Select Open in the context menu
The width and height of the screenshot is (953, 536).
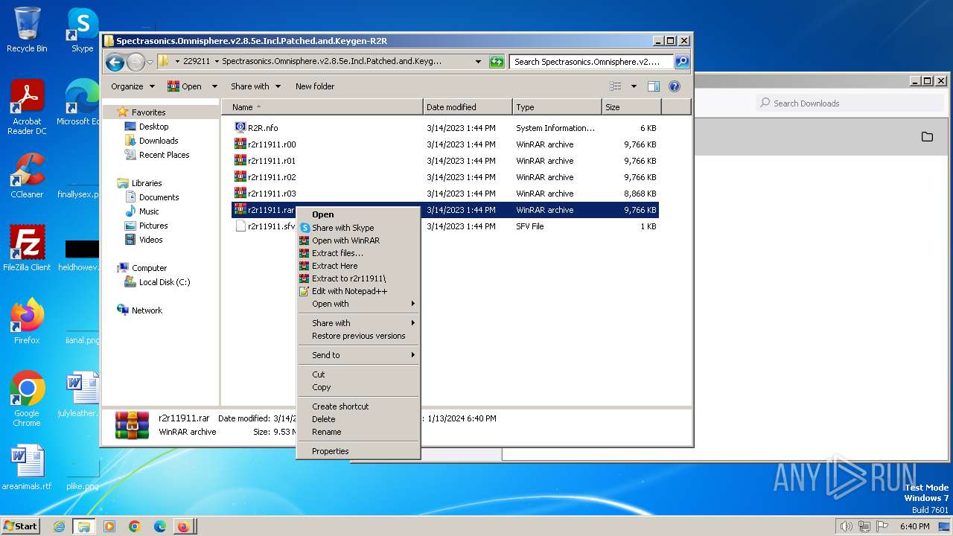pos(359,214)
